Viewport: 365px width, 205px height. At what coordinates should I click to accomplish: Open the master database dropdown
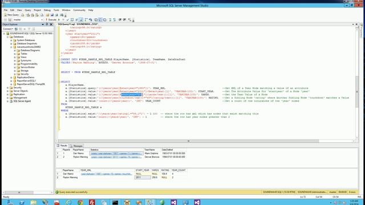click(x=42, y=20)
